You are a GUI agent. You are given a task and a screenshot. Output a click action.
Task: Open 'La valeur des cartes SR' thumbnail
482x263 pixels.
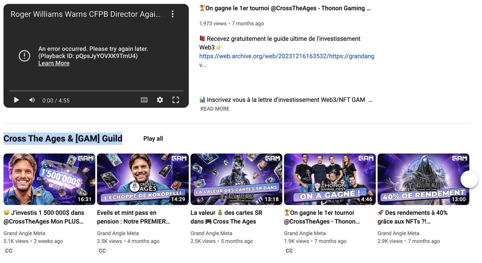236,179
